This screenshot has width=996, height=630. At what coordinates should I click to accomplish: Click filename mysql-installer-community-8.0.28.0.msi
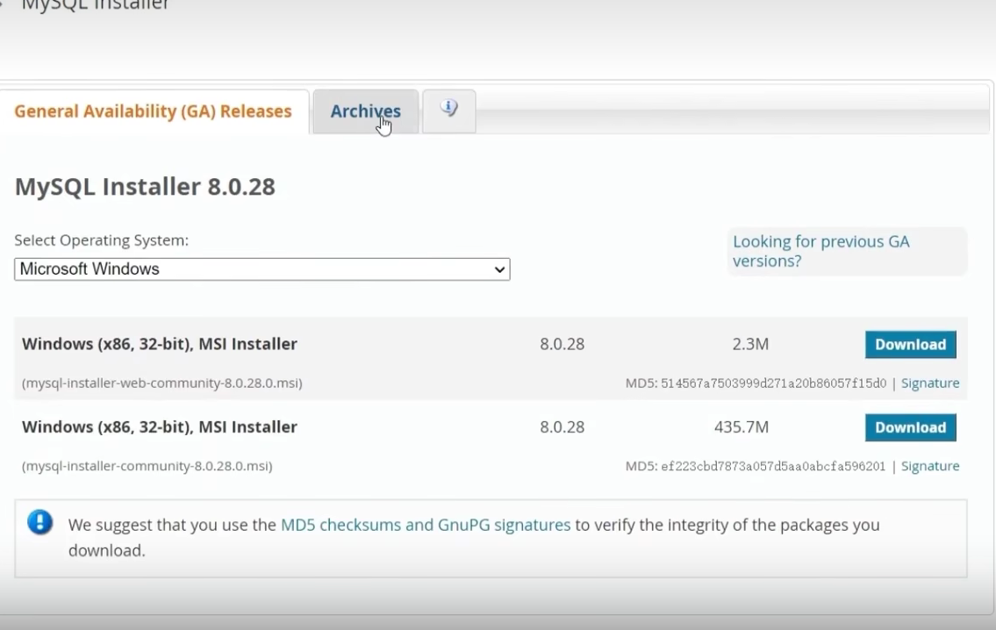(147, 466)
